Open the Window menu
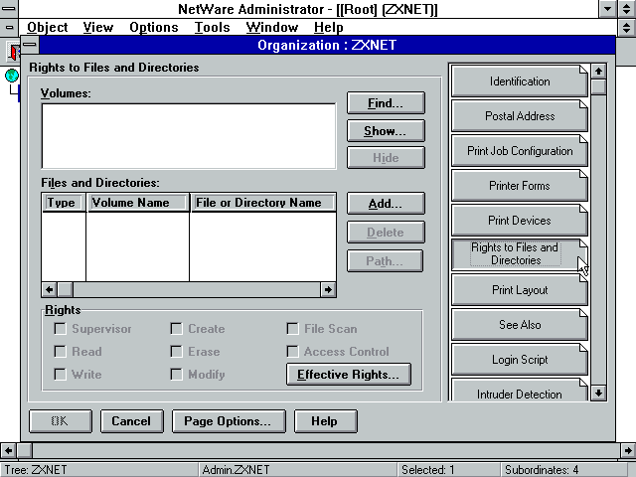Screen dimensions: 636x477 271,27
